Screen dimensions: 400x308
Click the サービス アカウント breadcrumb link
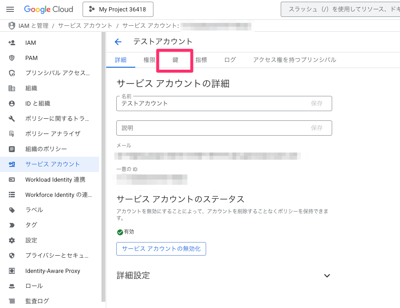pos(85,25)
